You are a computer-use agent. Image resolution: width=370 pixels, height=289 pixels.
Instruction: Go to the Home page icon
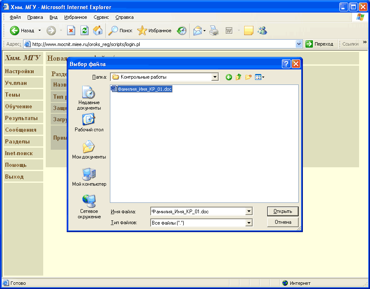(x=98, y=31)
